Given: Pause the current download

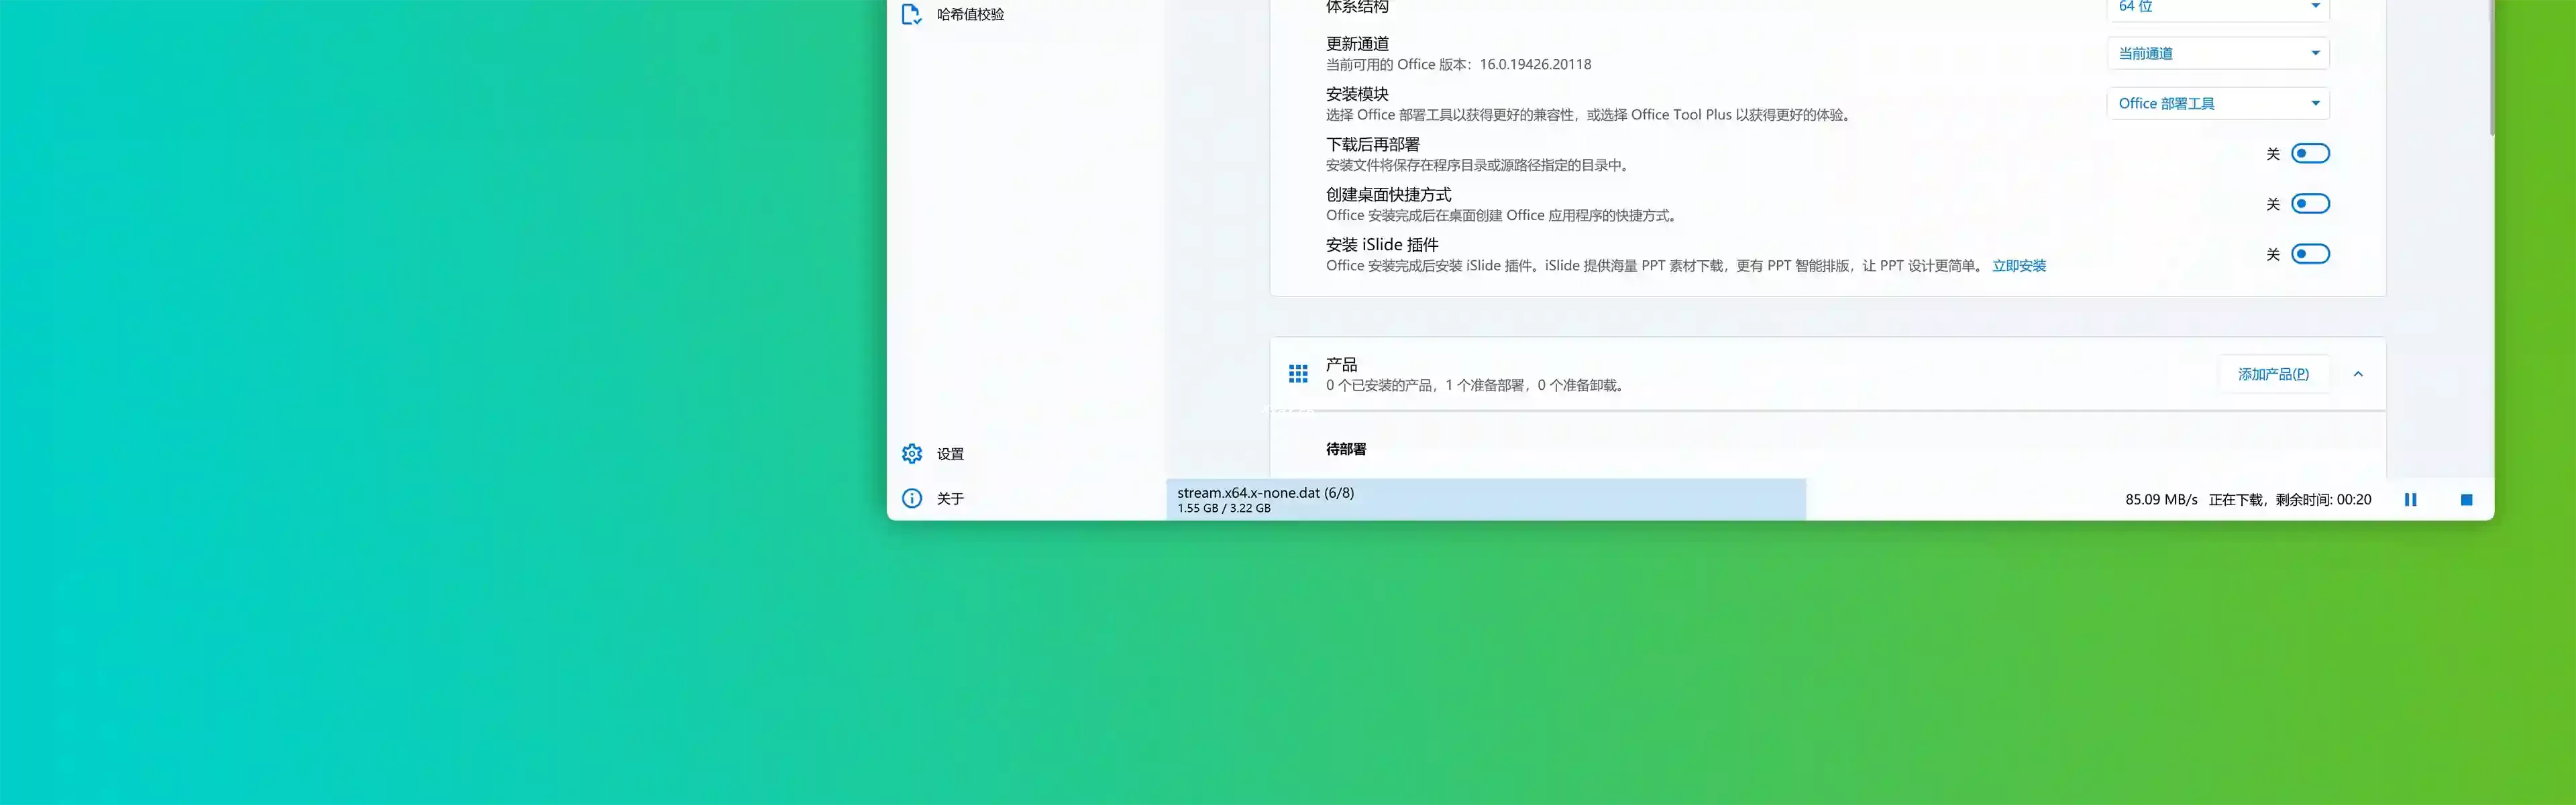Looking at the screenshot, I should click(2410, 500).
